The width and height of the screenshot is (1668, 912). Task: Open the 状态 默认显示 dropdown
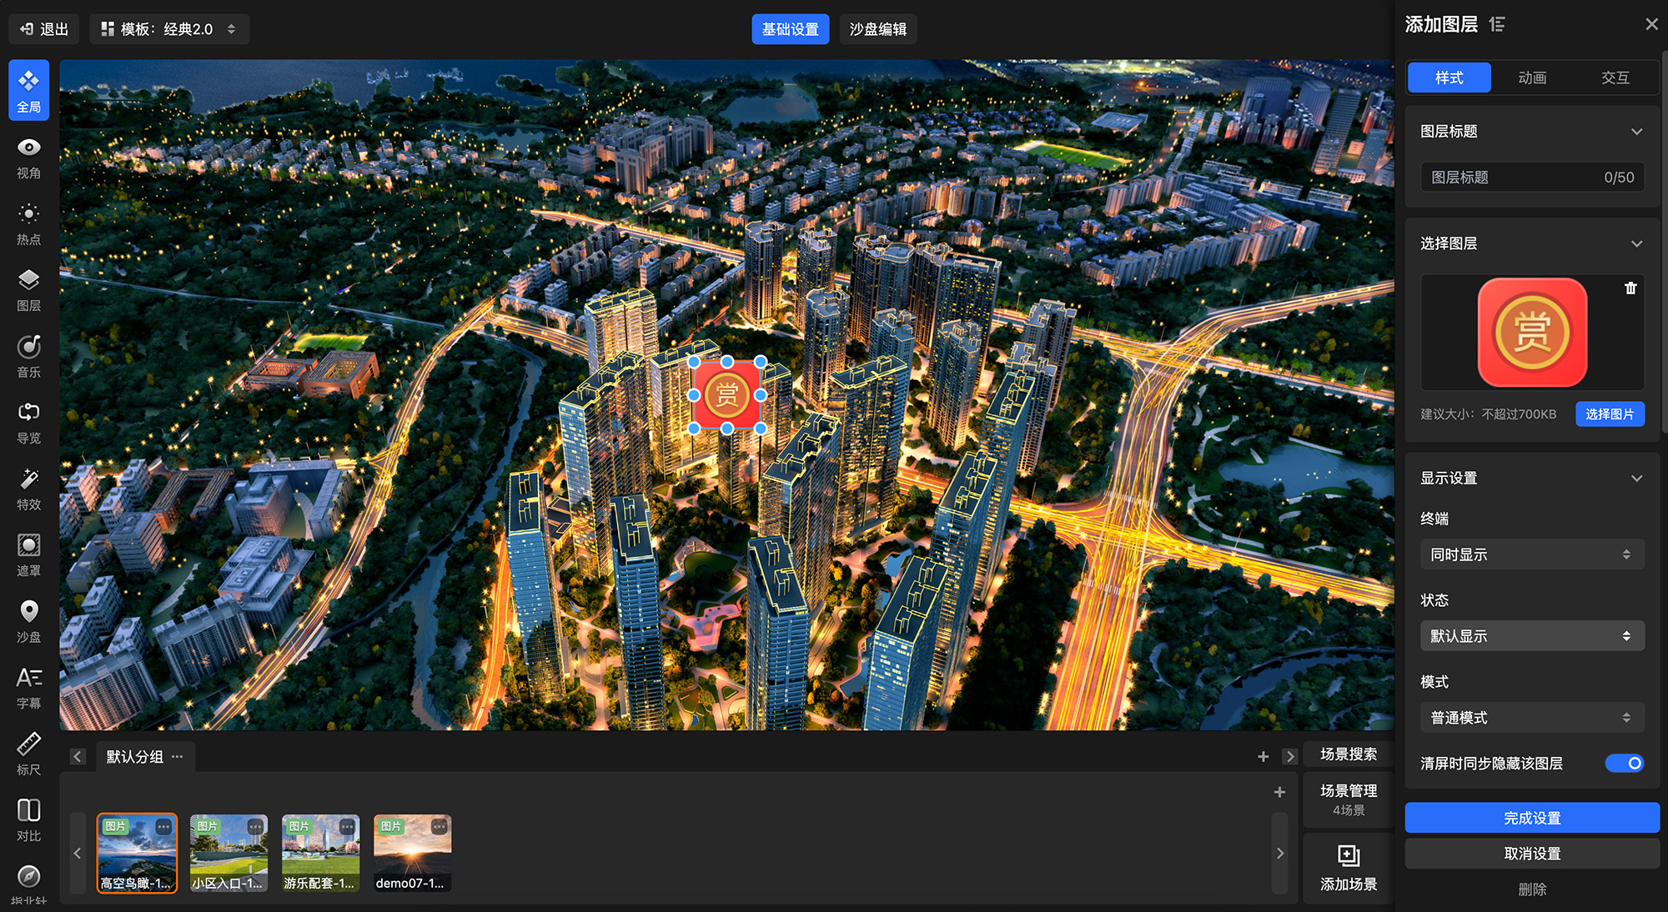click(1531, 636)
